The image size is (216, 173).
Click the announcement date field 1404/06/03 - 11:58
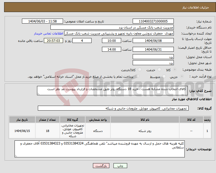tap(42, 21)
